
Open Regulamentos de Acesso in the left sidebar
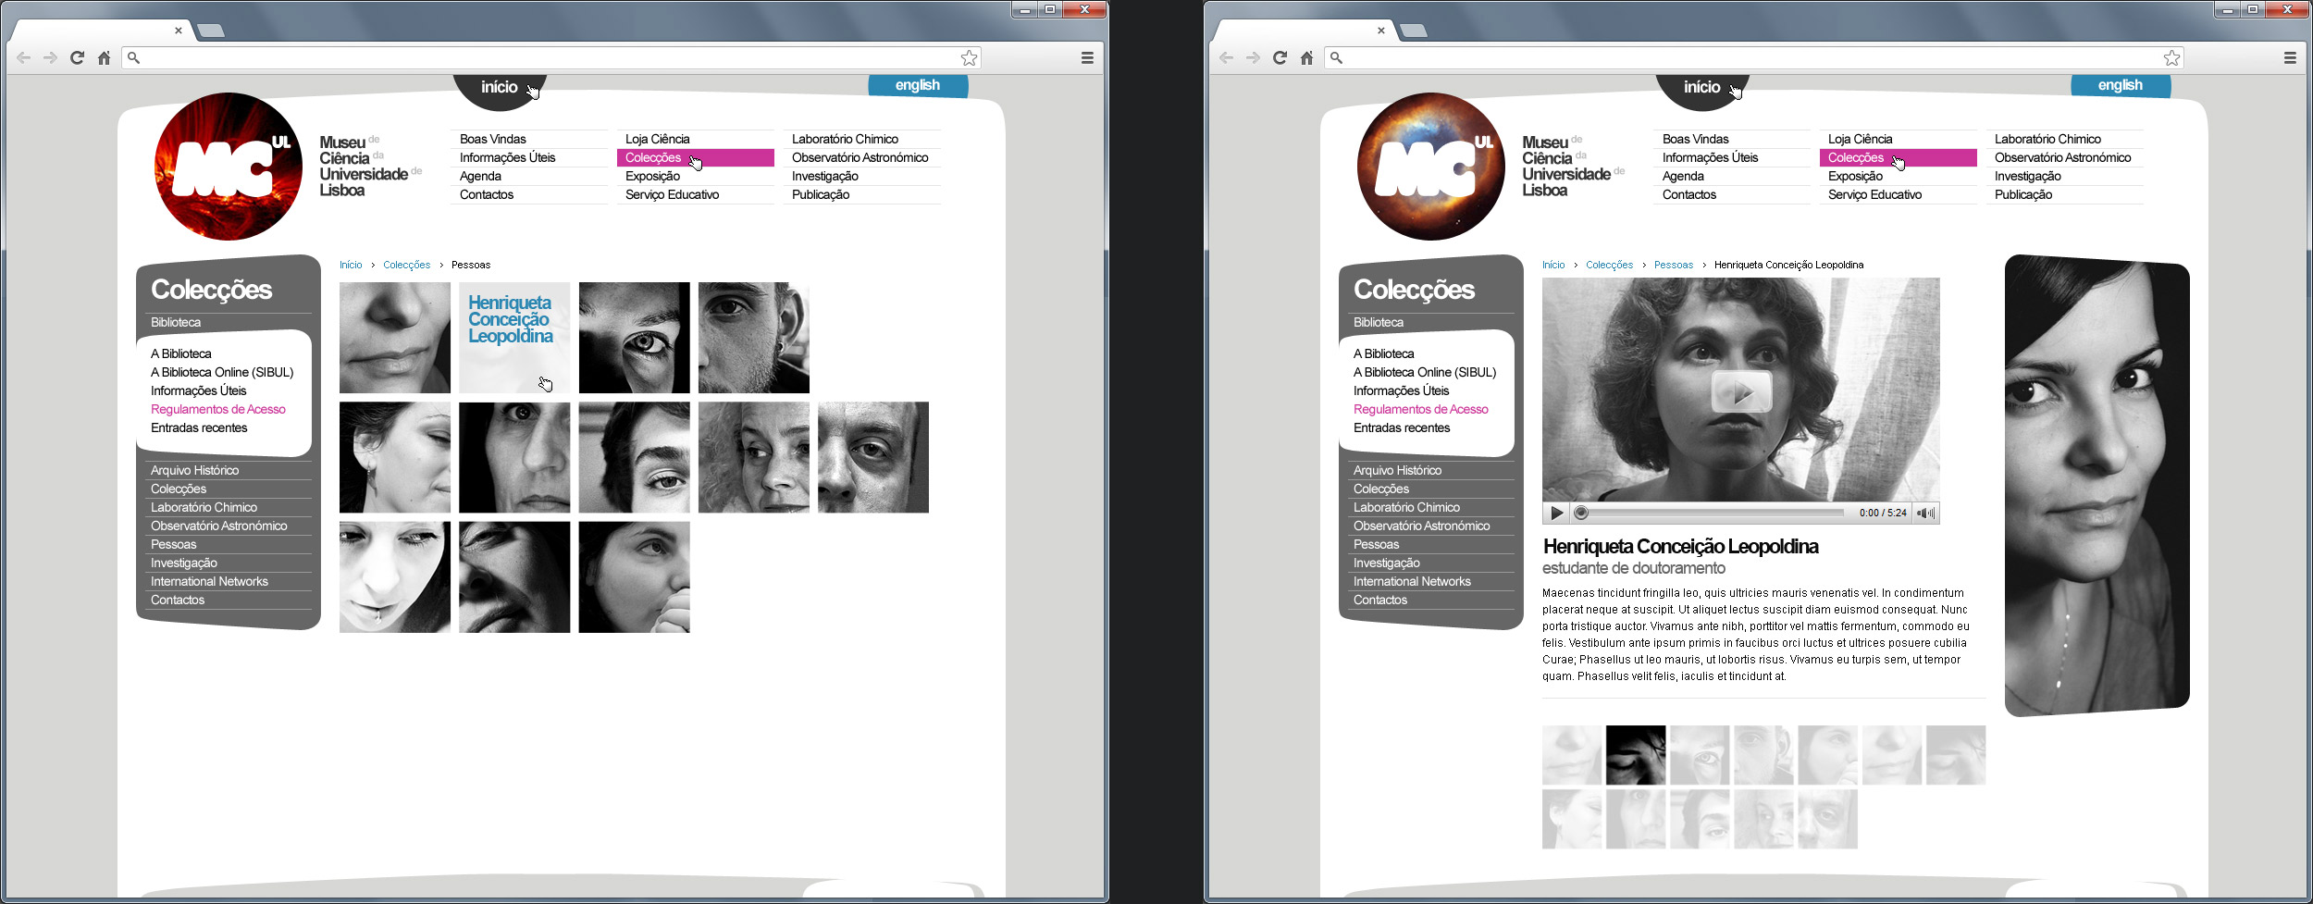coord(218,409)
